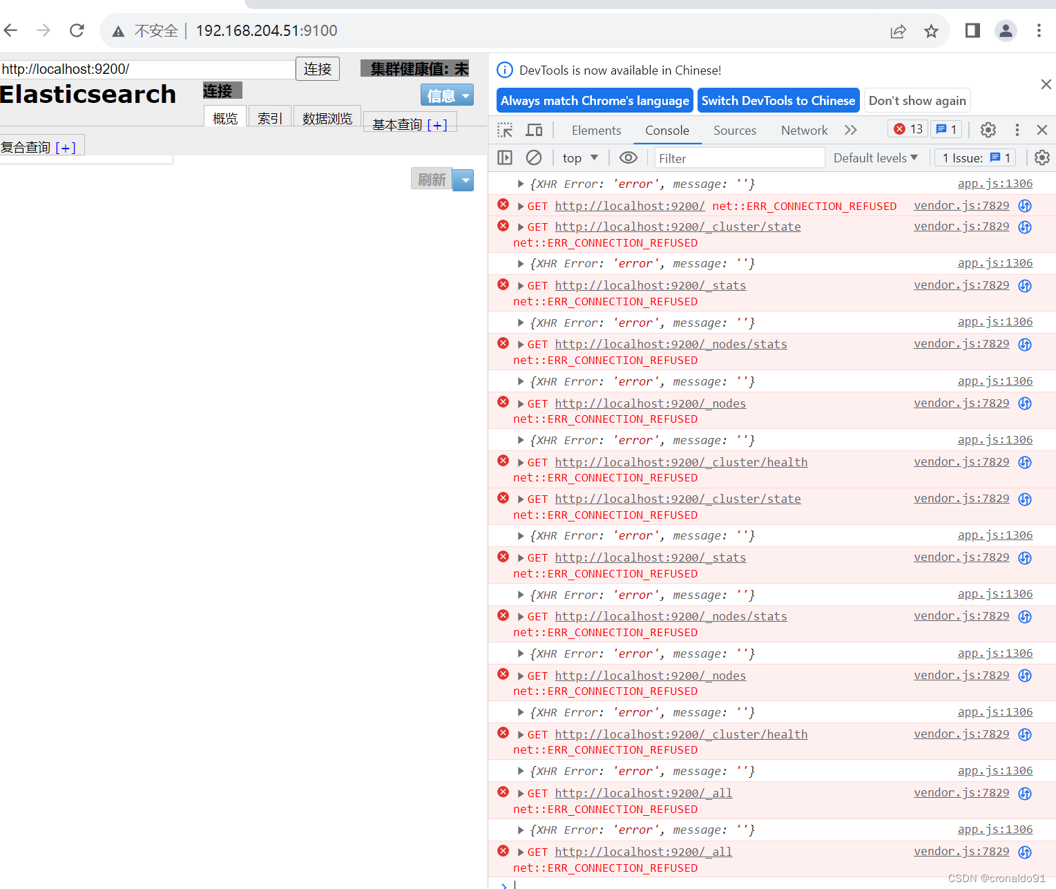The height and width of the screenshot is (889, 1056).
Task: Expand the GET localhost:9200/ error entry
Action: pyautogui.click(x=521, y=206)
